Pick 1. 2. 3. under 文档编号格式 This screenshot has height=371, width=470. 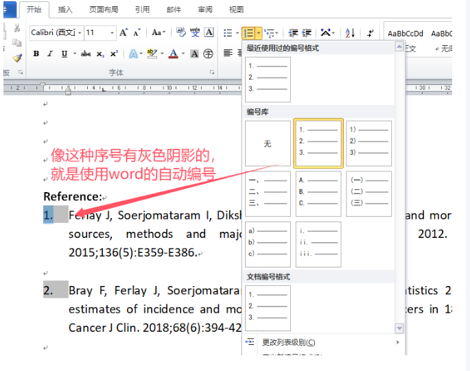(268, 308)
